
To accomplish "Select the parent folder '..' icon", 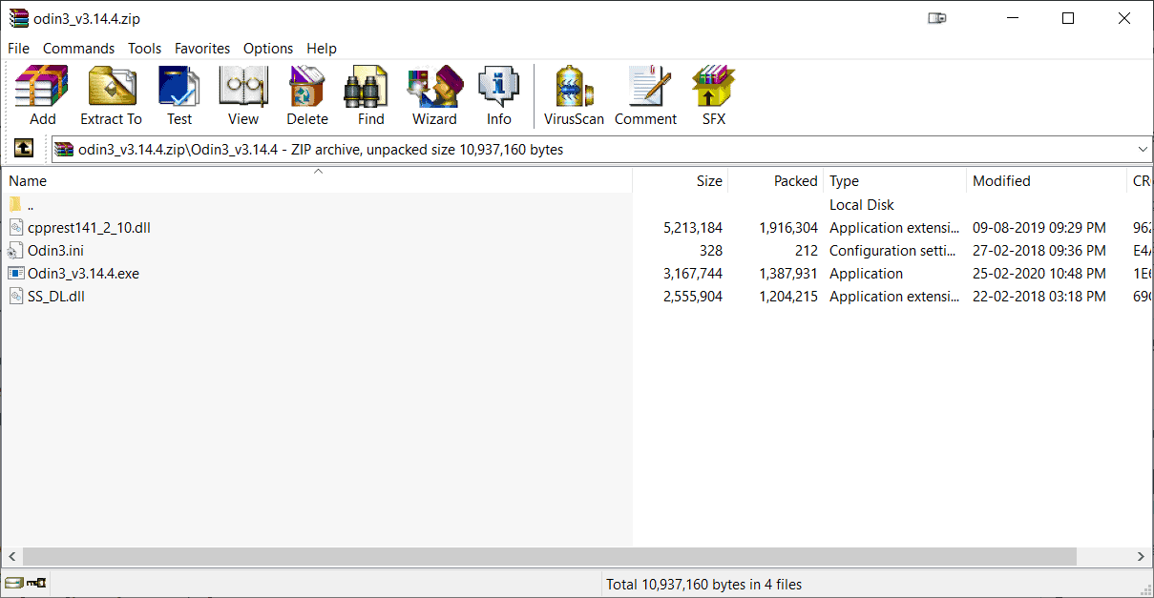I will 15,204.
